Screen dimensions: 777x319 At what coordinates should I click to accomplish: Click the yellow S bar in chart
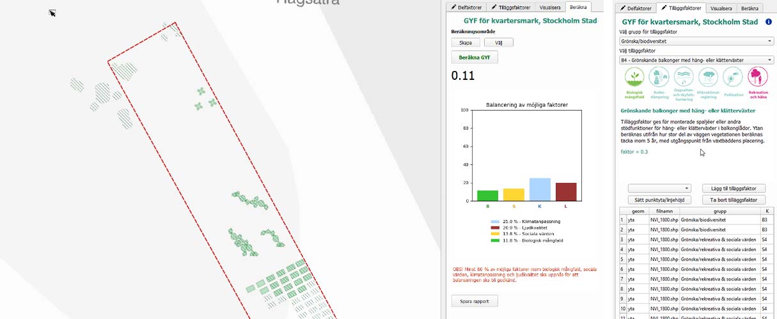tap(514, 194)
